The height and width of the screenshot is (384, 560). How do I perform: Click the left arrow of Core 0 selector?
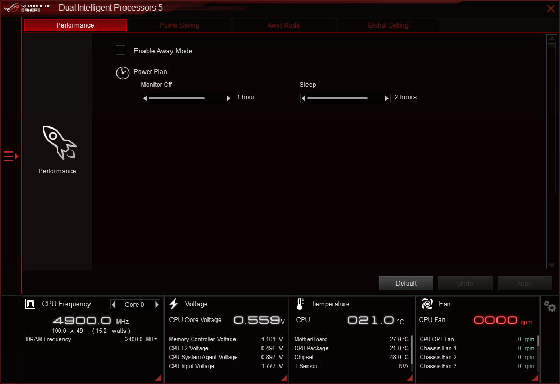pos(114,304)
